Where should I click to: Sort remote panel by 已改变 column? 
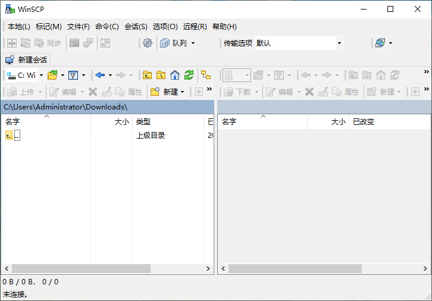pos(389,122)
